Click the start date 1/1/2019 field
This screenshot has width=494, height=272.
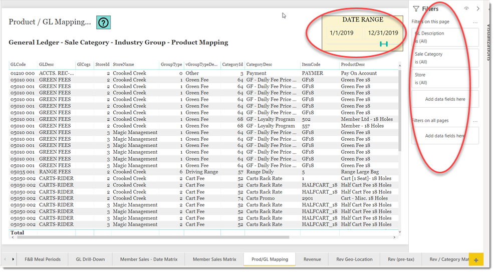tap(342, 33)
